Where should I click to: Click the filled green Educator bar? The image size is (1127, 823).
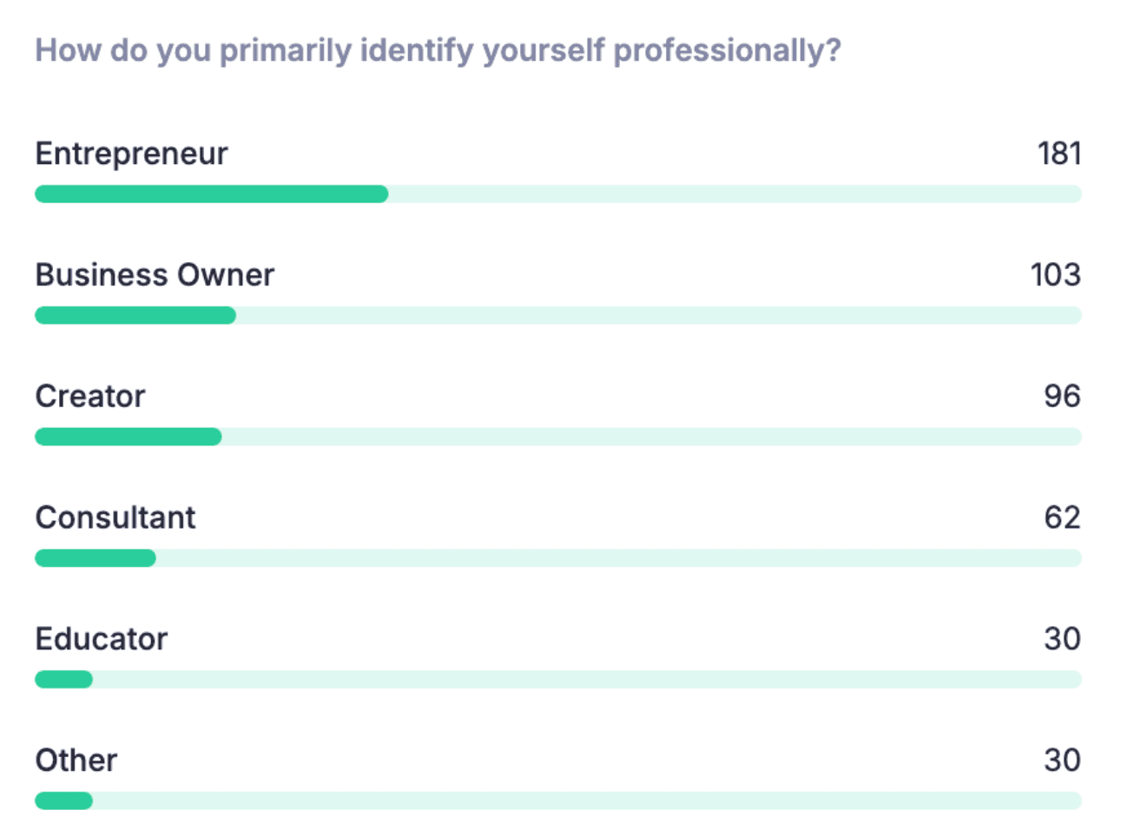pyautogui.click(x=63, y=679)
